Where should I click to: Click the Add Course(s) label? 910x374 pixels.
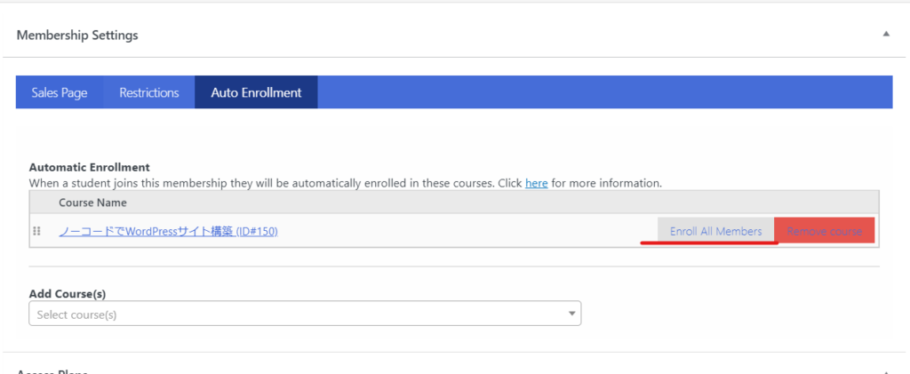pos(68,294)
